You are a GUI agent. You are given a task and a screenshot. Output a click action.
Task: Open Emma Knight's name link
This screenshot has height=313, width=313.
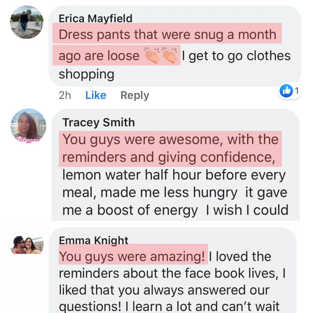[x=93, y=240]
